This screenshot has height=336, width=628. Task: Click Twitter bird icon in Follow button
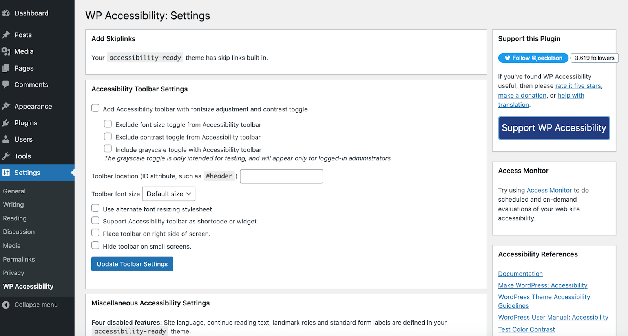click(x=508, y=58)
